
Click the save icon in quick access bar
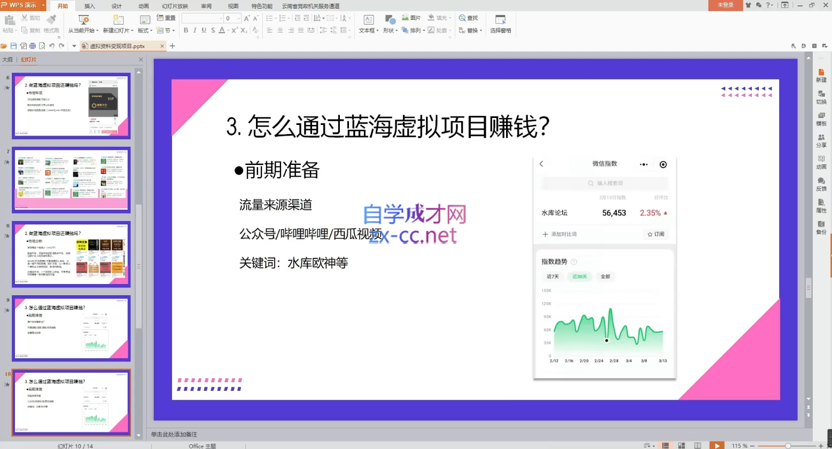click(x=14, y=46)
